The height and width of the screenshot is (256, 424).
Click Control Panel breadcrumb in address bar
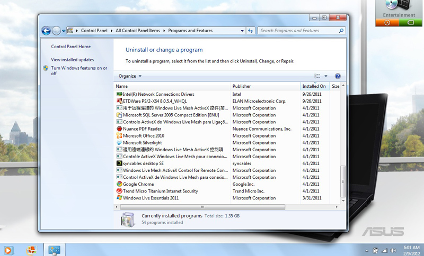coord(94,31)
